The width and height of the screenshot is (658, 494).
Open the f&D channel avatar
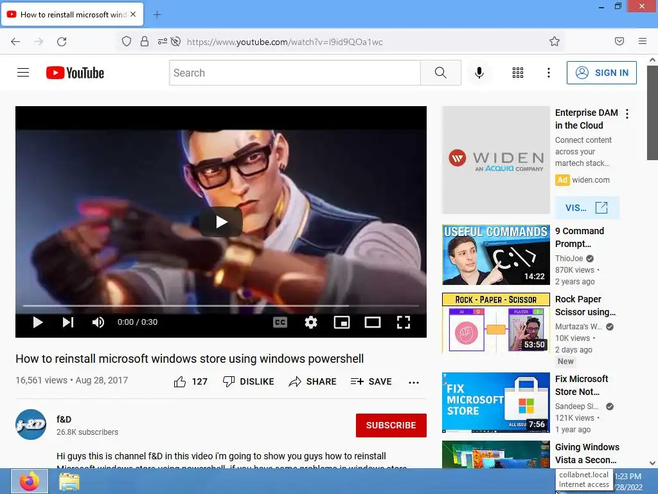point(31,425)
